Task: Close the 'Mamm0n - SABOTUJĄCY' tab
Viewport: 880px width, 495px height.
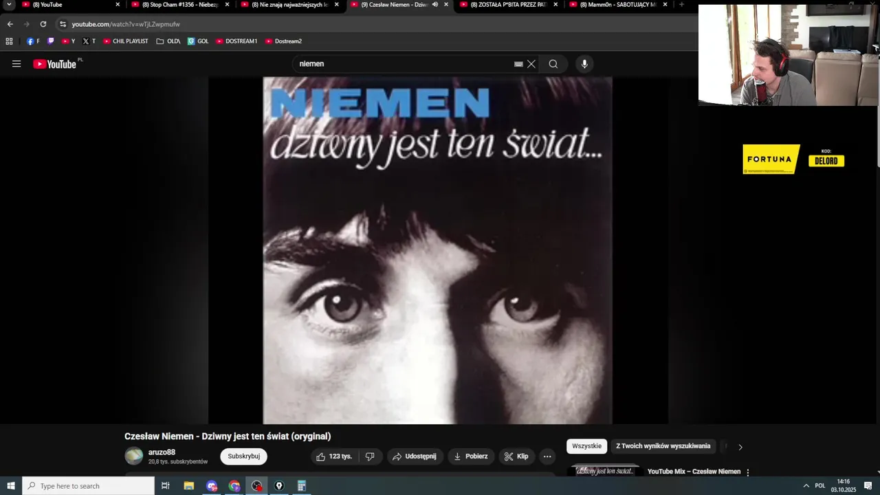Action: [665, 4]
